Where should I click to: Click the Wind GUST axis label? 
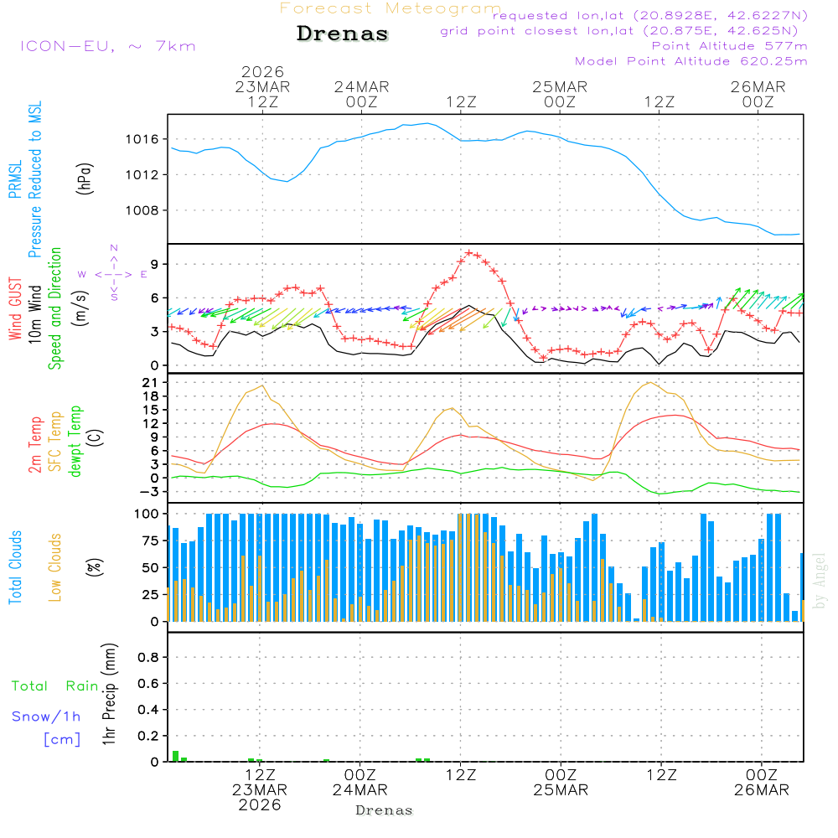click(x=15, y=308)
